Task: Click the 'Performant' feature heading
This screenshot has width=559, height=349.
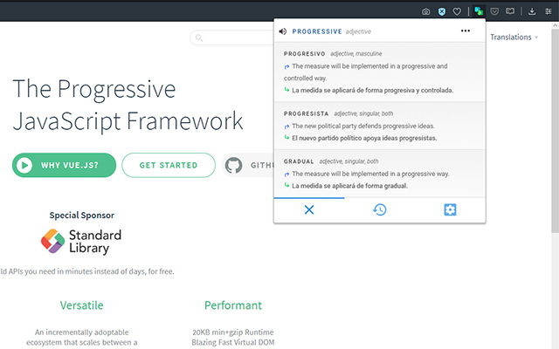Action: tap(233, 305)
